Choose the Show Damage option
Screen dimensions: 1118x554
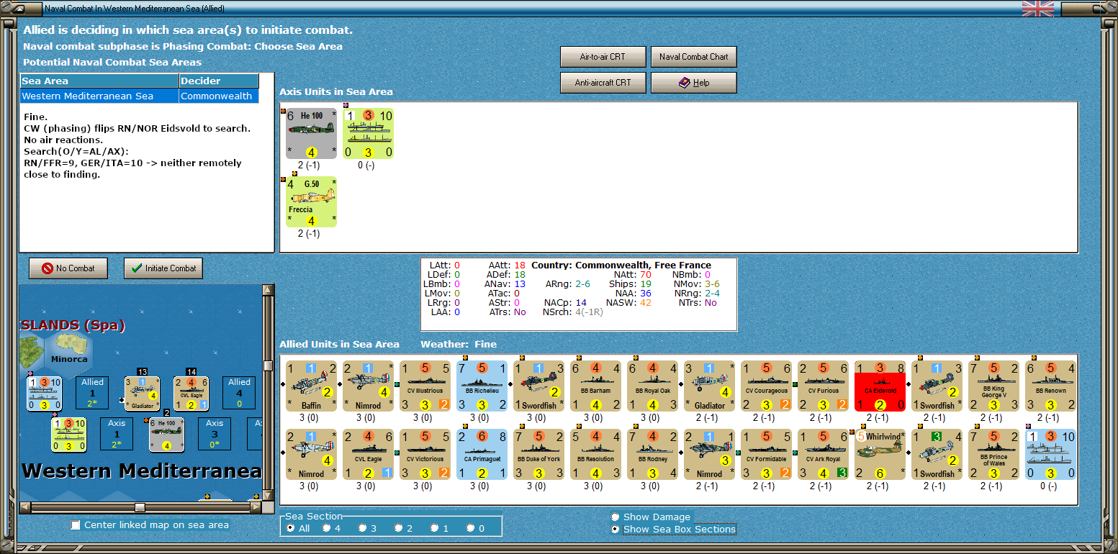[x=651, y=517]
